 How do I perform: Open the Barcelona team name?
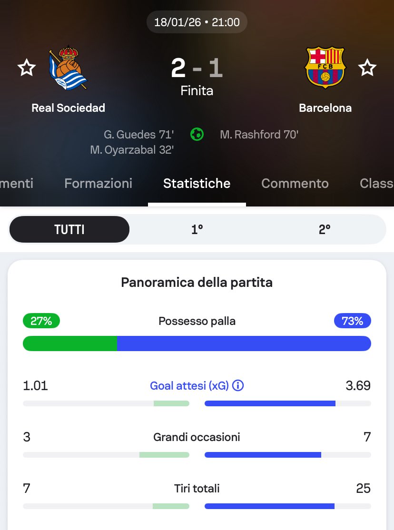pos(325,108)
